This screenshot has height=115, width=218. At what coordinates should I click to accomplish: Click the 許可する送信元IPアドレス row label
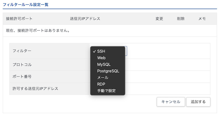pyautogui.click(x=35, y=89)
